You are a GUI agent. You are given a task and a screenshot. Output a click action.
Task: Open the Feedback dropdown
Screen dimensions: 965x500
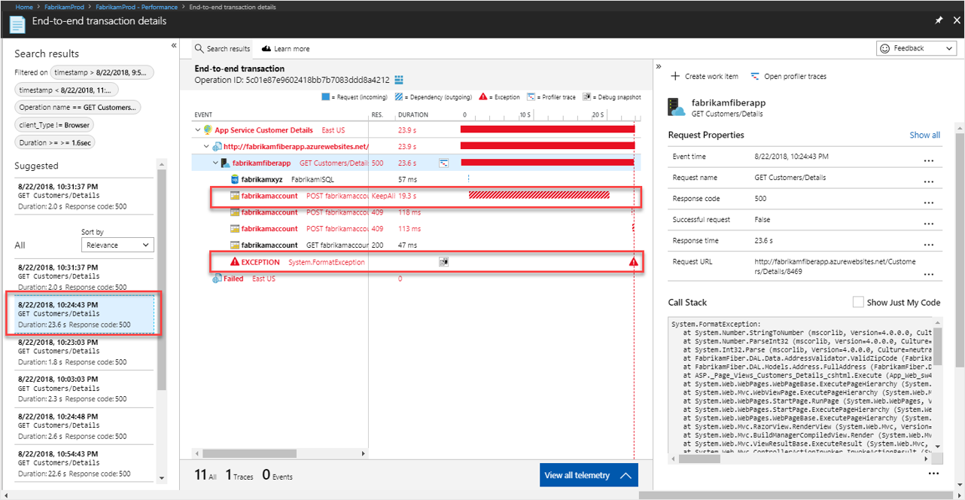[x=916, y=48]
